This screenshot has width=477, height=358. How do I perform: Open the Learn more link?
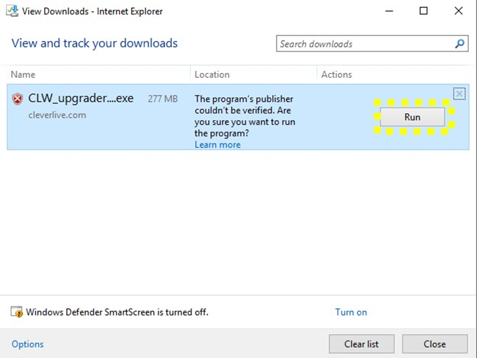pyautogui.click(x=217, y=145)
